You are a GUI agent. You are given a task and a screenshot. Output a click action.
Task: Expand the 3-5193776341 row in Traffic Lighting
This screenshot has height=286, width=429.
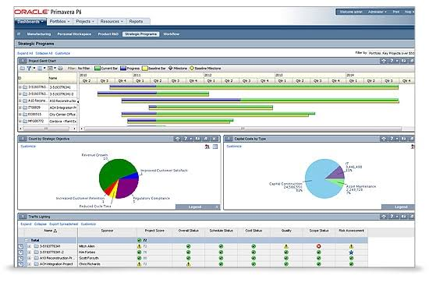pyautogui.click(x=30, y=246)
